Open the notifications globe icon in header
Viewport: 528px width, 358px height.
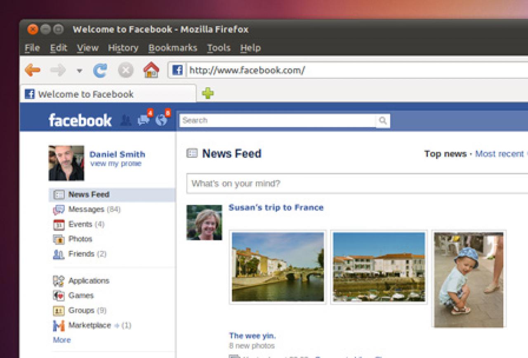coord(161,120)
